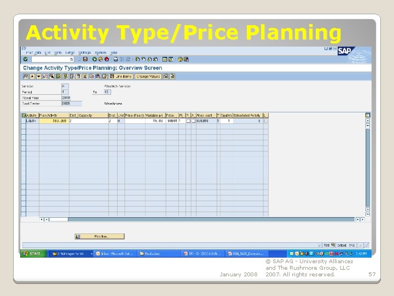394x296 pixels.
Task: Toggle the first checkbox in LABOR row
Action: coord(188,121)
